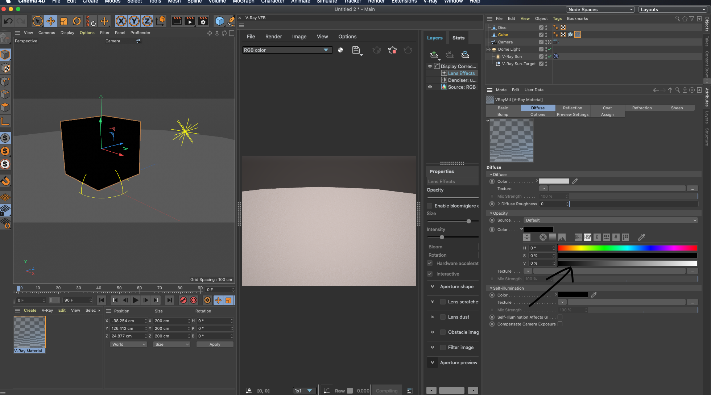Viewport: 711px width, 395px height.
Task: Open the RGB color channel dropdown
Action: tap(286, 50)
